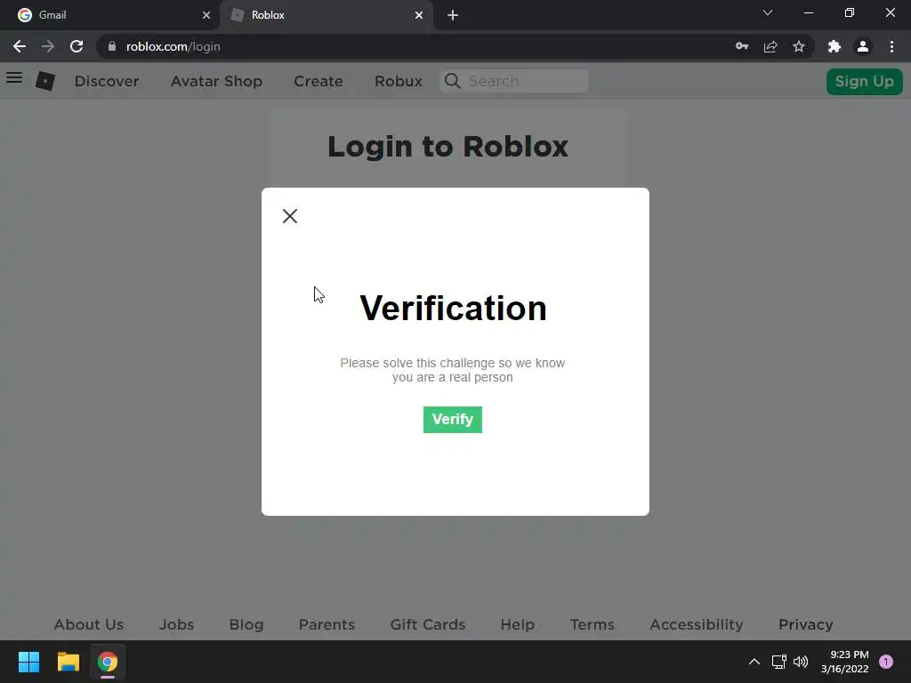Share this page icon
The image size is (911, 683).
(770, 46)
